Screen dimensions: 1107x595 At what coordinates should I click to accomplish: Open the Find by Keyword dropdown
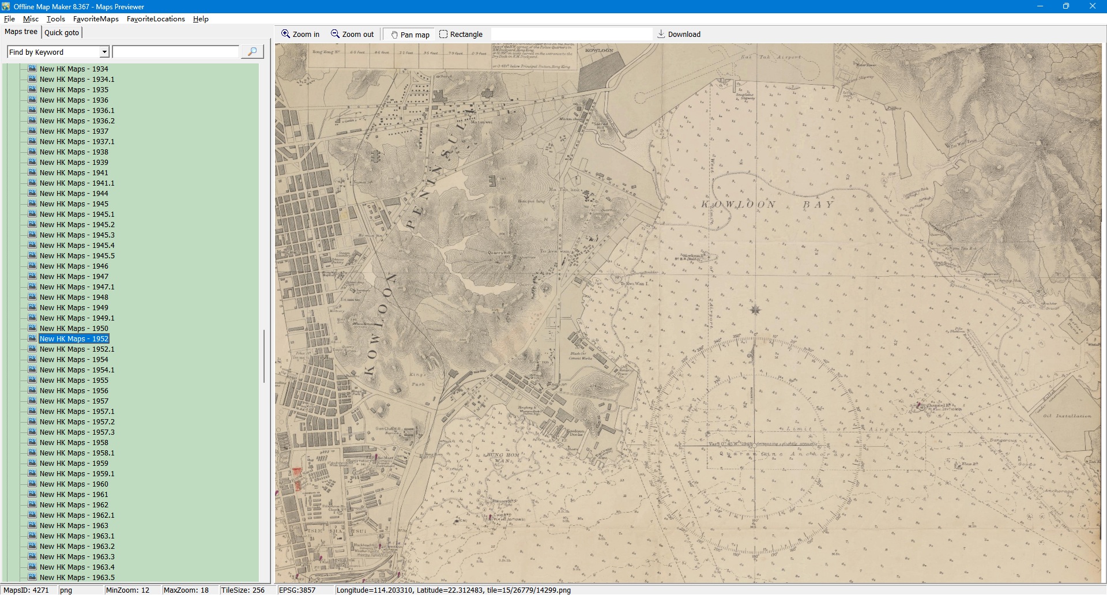point(104,52)
